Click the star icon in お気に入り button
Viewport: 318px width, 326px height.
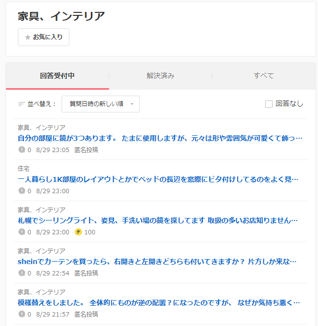[28, 37]
